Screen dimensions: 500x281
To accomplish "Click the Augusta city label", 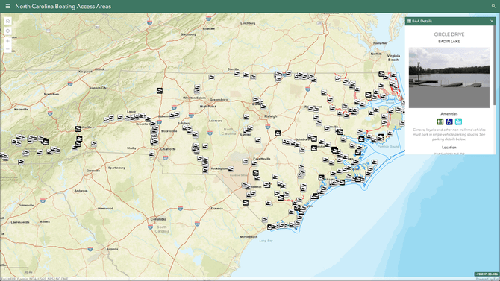I will 112,249.
